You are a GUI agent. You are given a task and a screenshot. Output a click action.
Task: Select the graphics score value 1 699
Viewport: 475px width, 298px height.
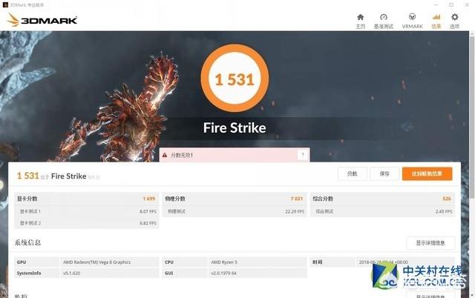click(x=149, y=199)
